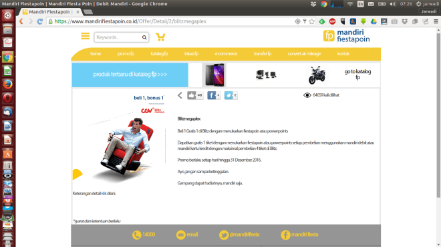
Task: Click the browser address bar URL
Action: pyautogui.click(x=130, y=21)
